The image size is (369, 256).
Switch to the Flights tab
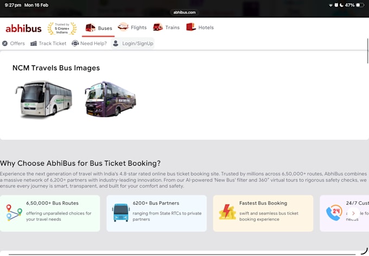(x=132, y=27)
